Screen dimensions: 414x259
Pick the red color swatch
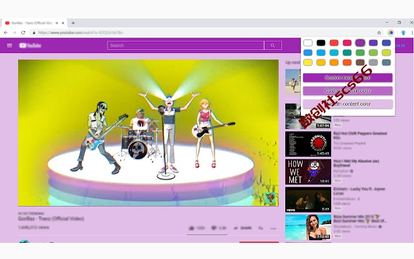334,43
